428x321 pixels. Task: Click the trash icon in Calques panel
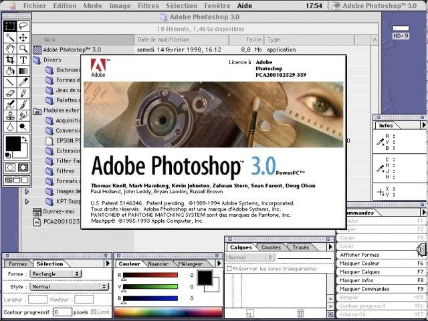point(300,313)
